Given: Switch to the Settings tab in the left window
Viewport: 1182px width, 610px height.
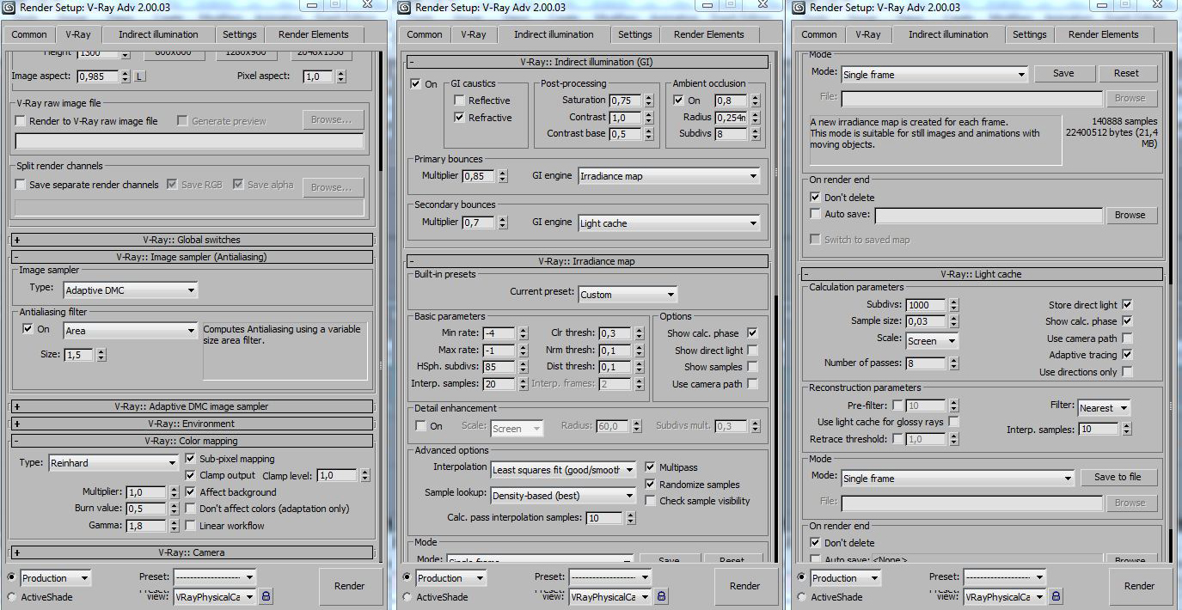Looking at the screenshot, I should coord(240,34).
